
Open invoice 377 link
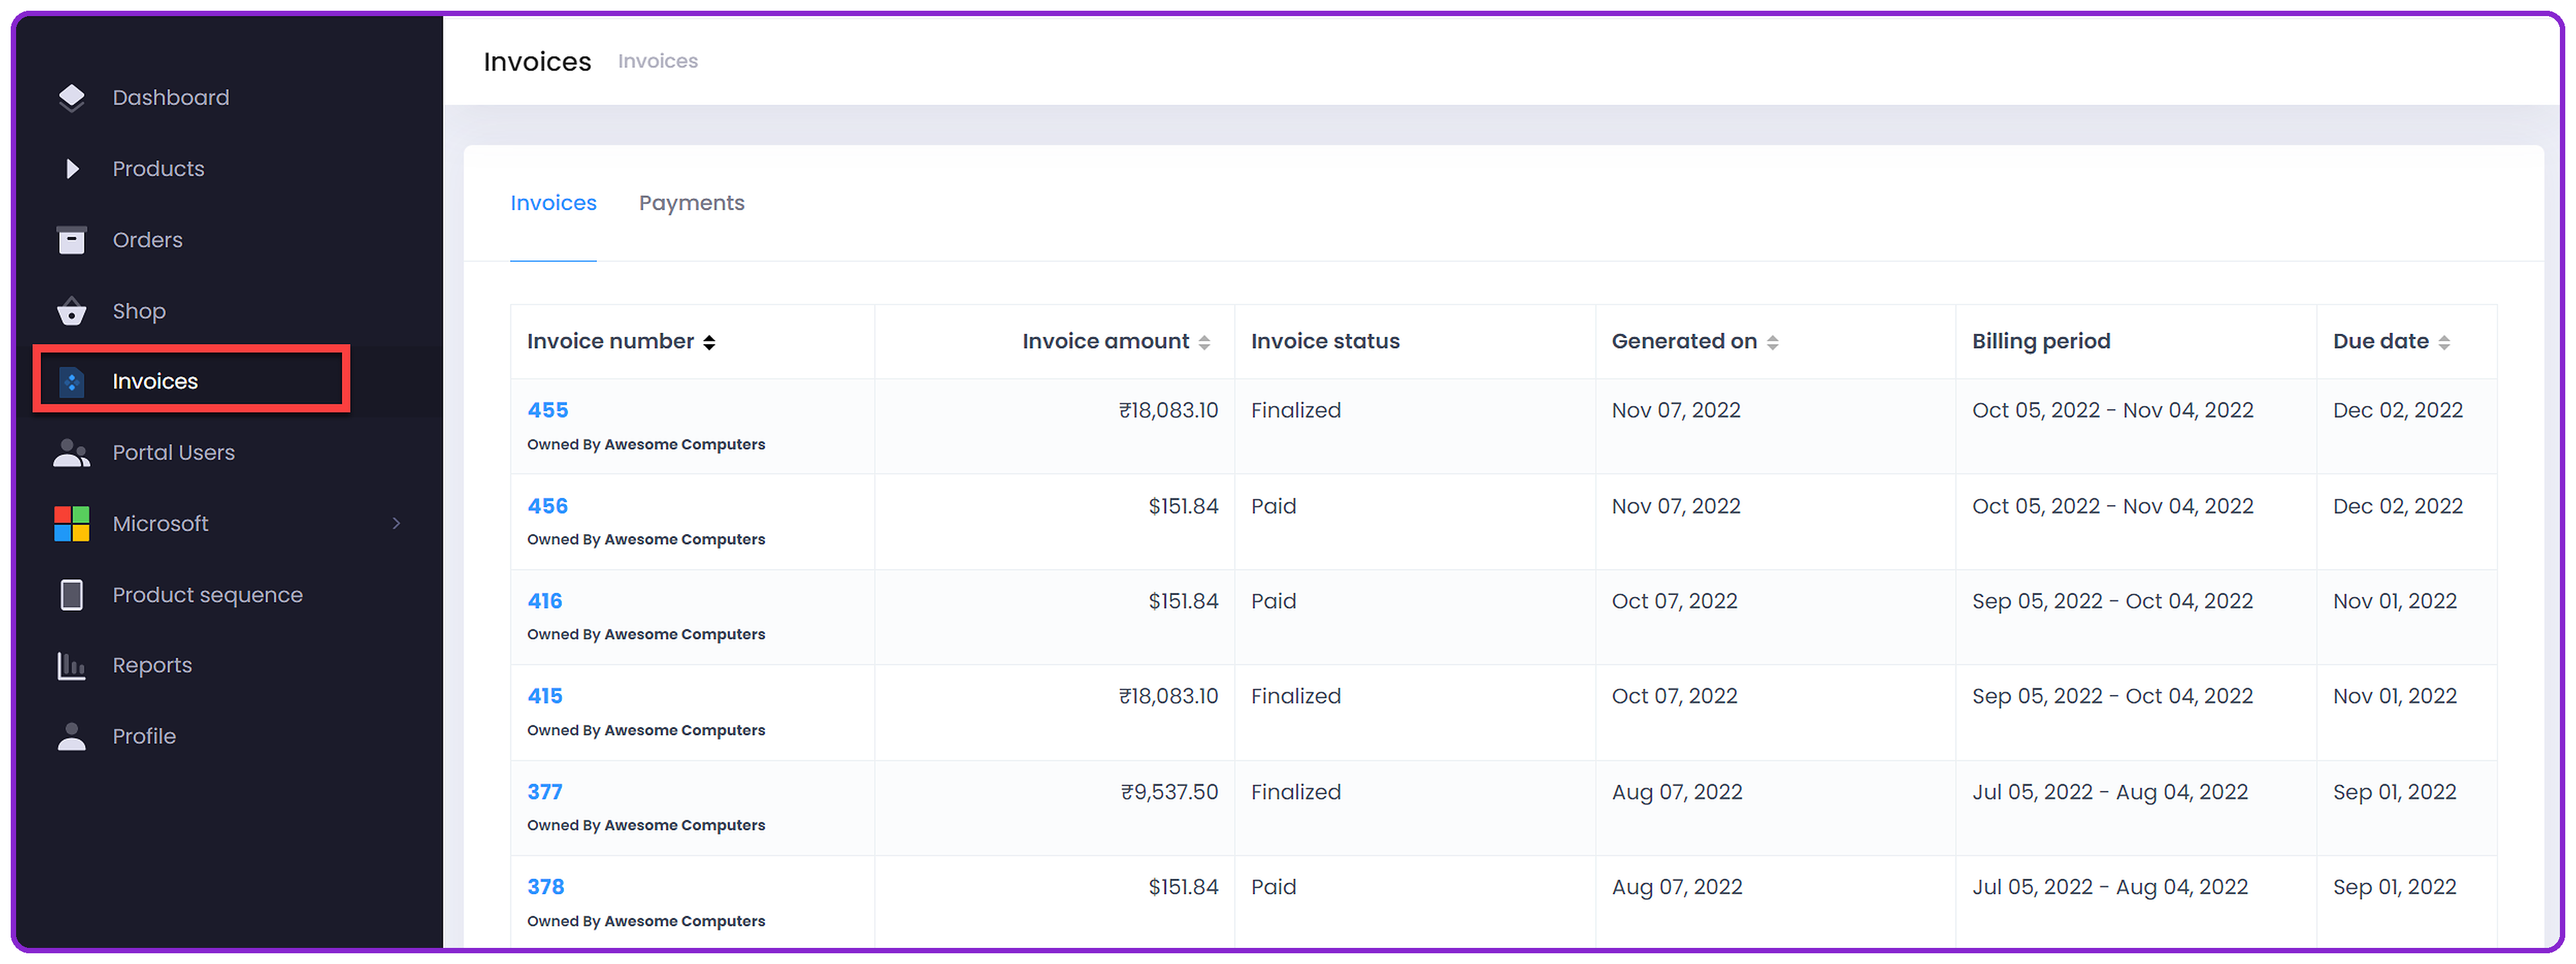[545, 793]
